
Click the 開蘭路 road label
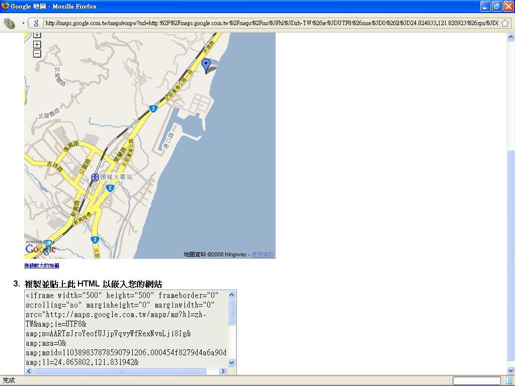click(120, 155)
